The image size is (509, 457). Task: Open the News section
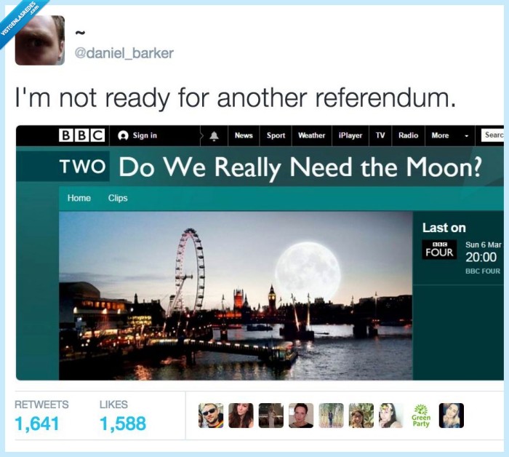(x=244, y=135)
